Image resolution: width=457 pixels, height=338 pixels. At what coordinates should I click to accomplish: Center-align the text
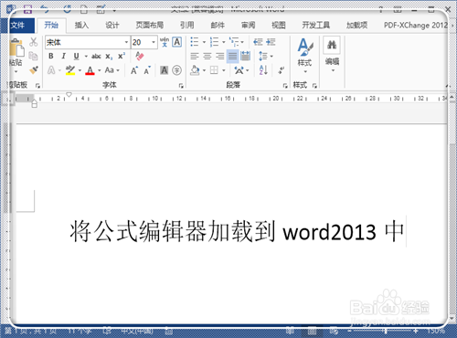point(207,56)
